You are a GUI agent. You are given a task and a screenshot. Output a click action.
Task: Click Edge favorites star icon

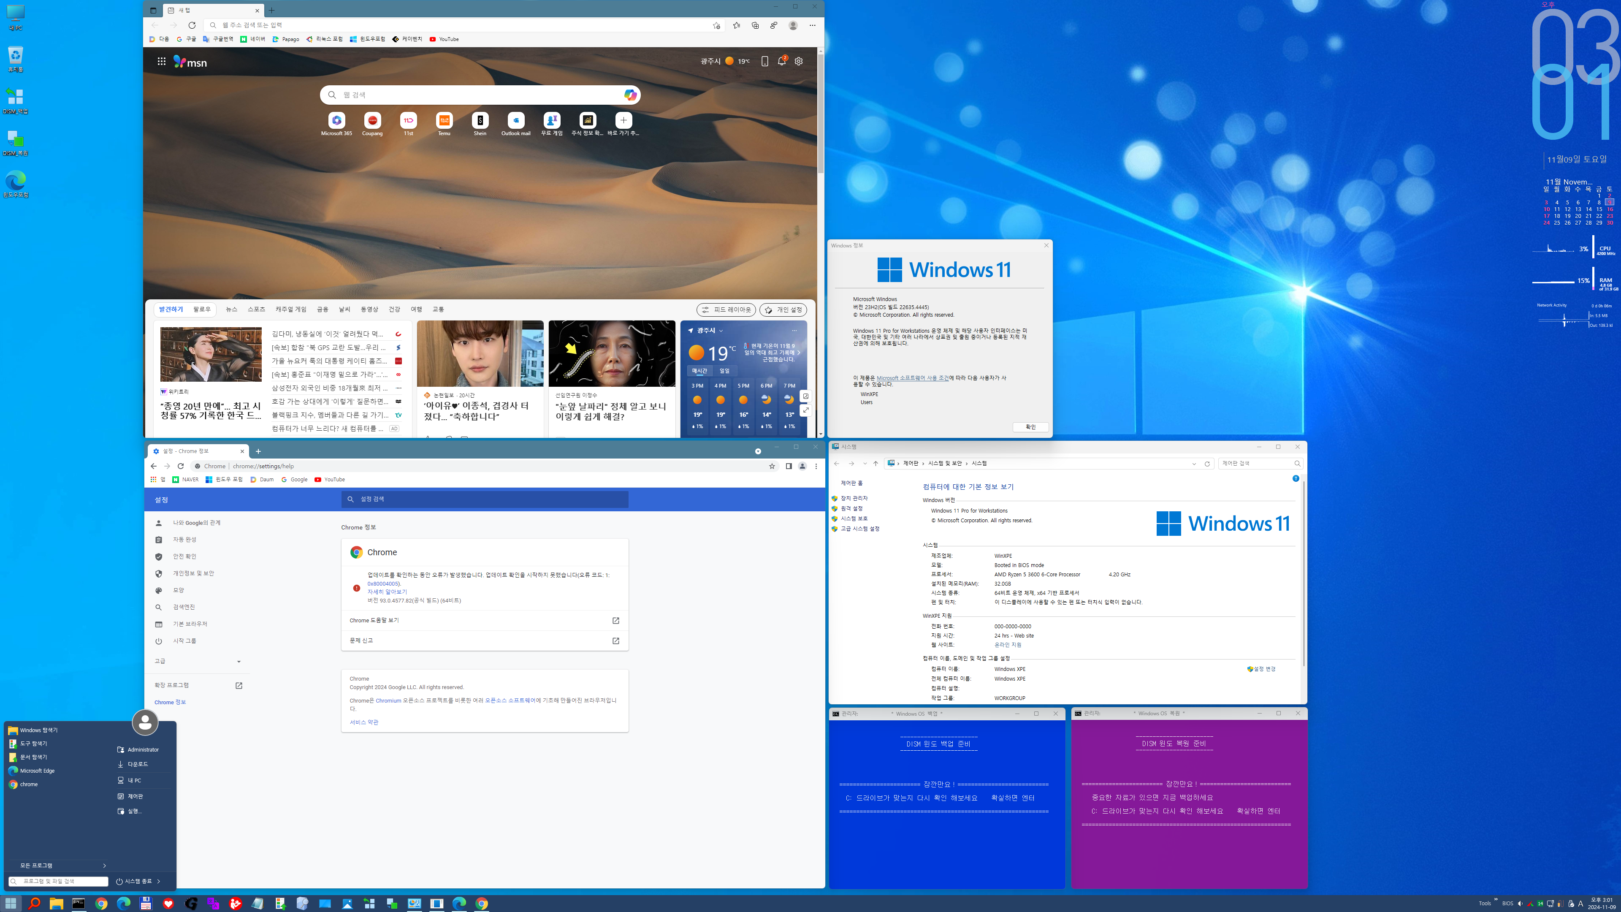[736, 25]
